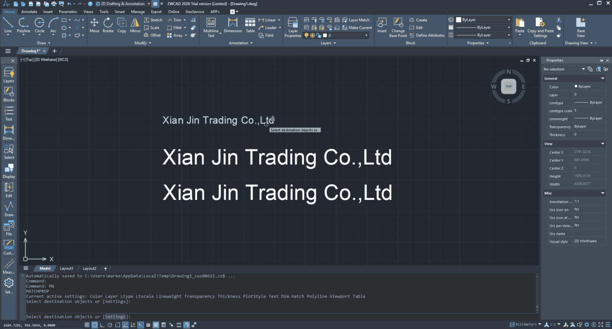Viewport: 612px width, 329px height.
Task: Toggle grid display in status bar
Action: click(x=87, y=325)
